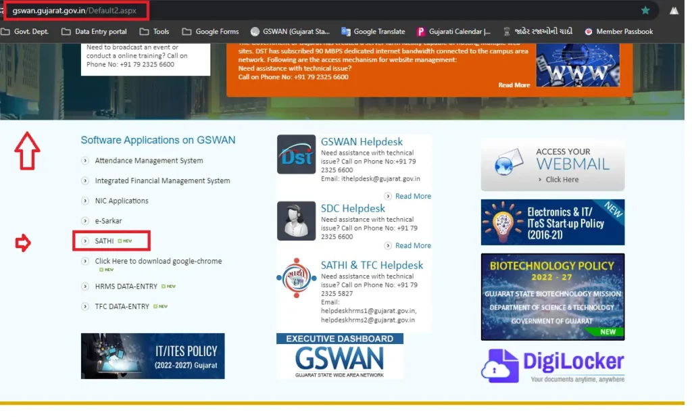Open the Data Entry portal bookmark folder
This screenshot has height=417, width=692.
pyautogui.click(x=94, y=31)
